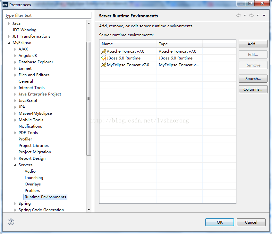This screenshot has height=234, width=272.
Task: Expand the Spring node
Action: coord(15,203)
